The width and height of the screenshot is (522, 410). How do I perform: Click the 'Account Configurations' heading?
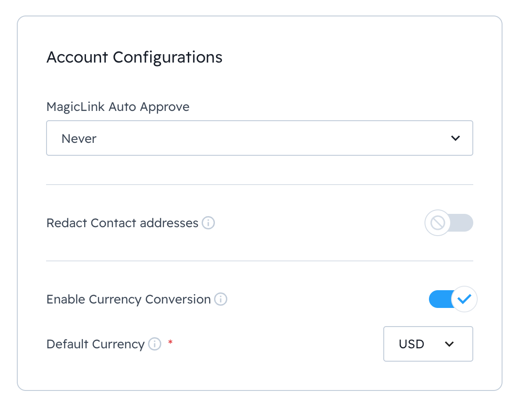(x=134, y=57)
